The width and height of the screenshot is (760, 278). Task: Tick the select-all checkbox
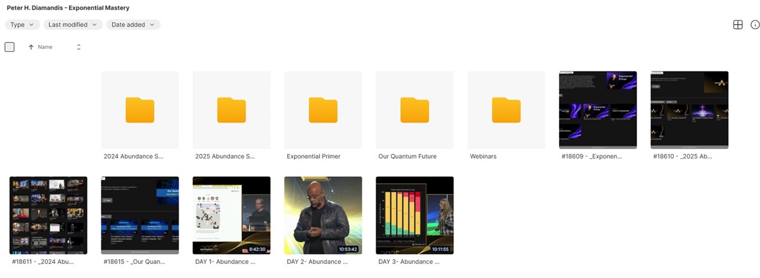[9, 47]
